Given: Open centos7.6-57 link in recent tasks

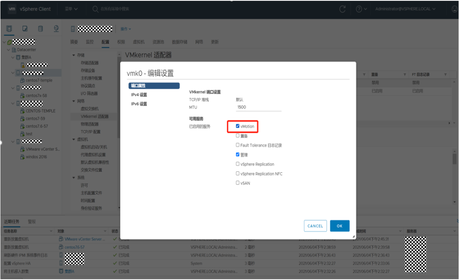Looking at the screenshot, I should pos(75,247).
